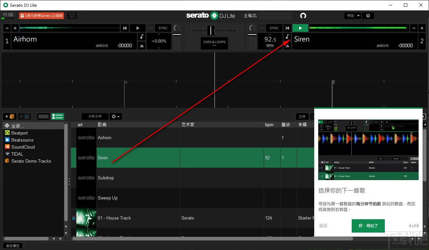Viewport: 429px width, 250px height.
Task: Eject the track from deck 2
Action: [x=287, y=46]
